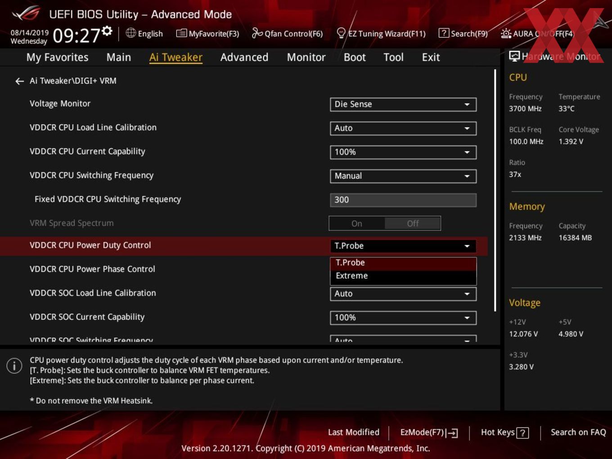
Task: Click the globe language icon
Action: (130, 33)
